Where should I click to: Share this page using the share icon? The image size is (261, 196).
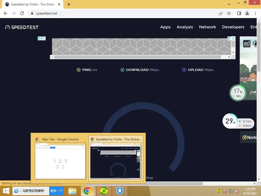(221, 13)
